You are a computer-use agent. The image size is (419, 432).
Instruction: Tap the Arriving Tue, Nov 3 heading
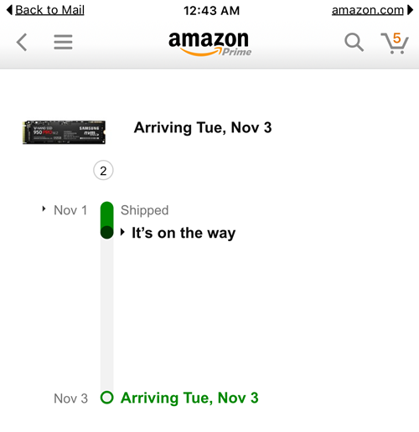(203, 128)
